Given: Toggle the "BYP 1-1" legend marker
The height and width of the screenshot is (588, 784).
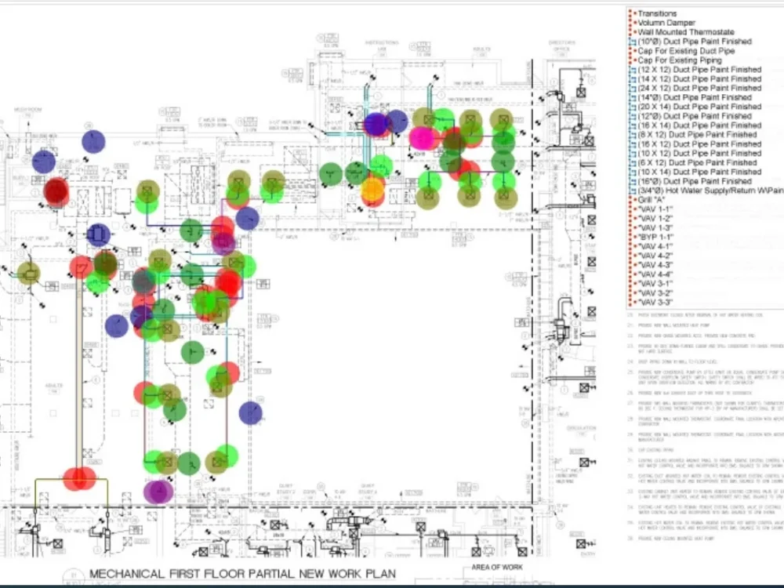Looking at the screenshot, I should point(632,237).
